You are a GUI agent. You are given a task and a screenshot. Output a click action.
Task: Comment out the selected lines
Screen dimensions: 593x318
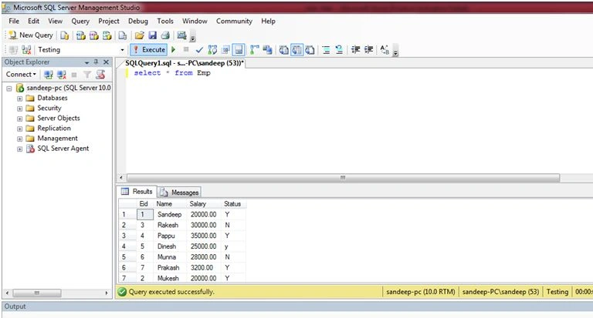click(x=326, y=50)
